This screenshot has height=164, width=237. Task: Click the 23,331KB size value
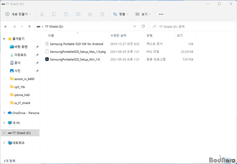pyautogui.click(x=187, y=52)
